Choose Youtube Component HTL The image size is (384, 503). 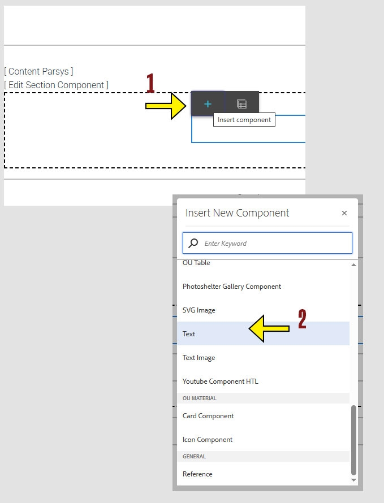tap(263, 381)
